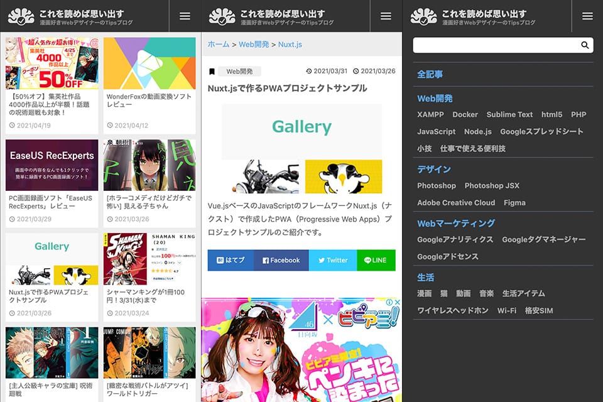This screenshot has width=603, height=402.
Task: Select html5 menu link
Action: pos(552,115)
